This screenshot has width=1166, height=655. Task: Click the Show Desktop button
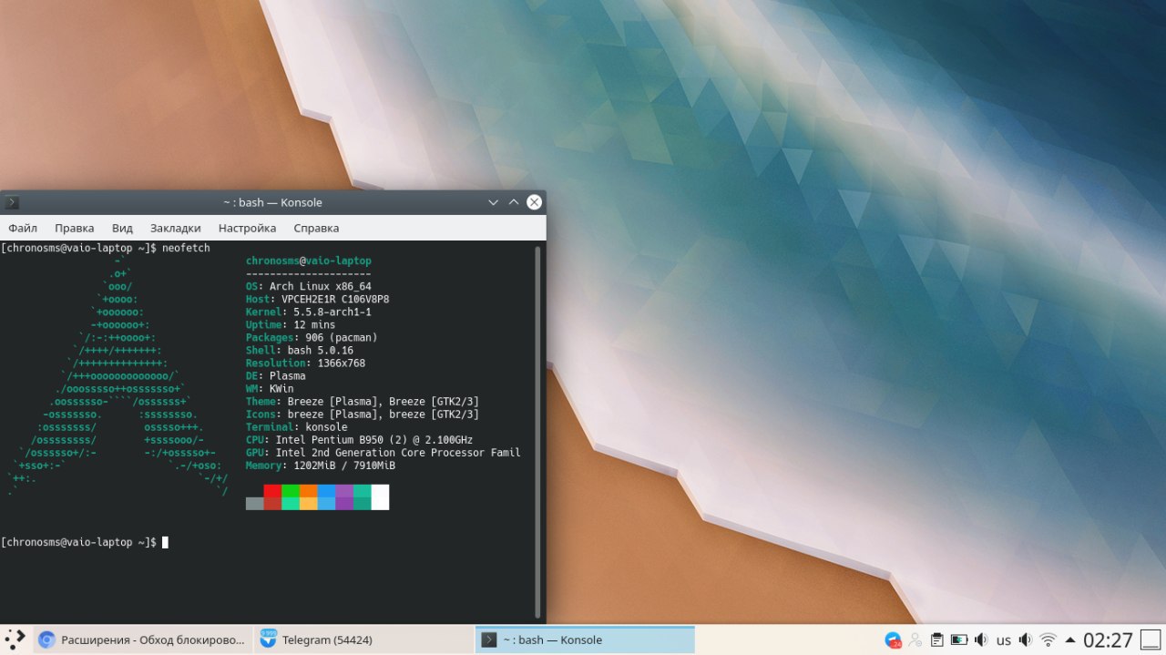click(x=1151, y=640)
